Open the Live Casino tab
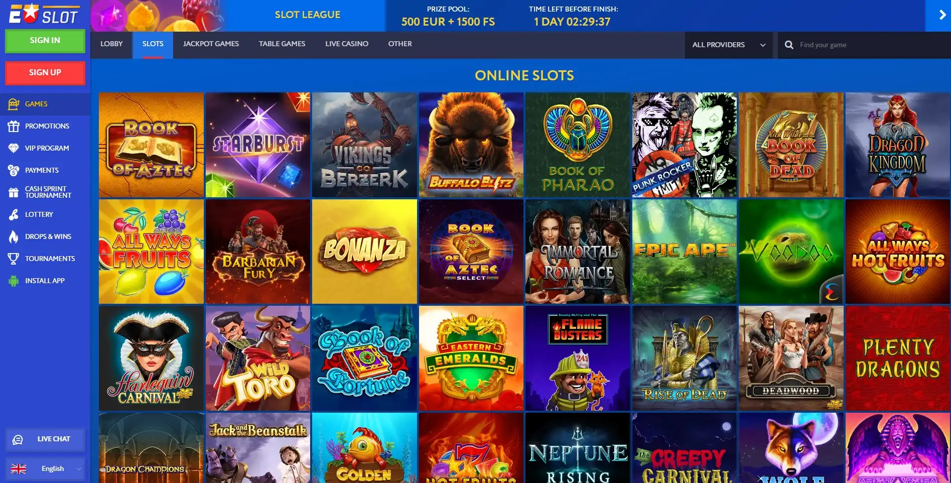Viewport: 951px width, 483px height. (347, 44)
